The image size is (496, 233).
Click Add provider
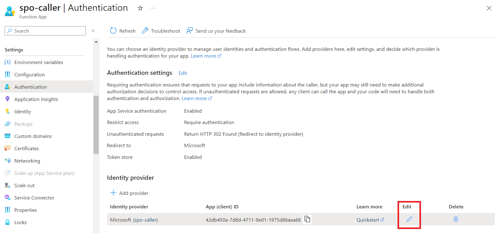[129, 193]
